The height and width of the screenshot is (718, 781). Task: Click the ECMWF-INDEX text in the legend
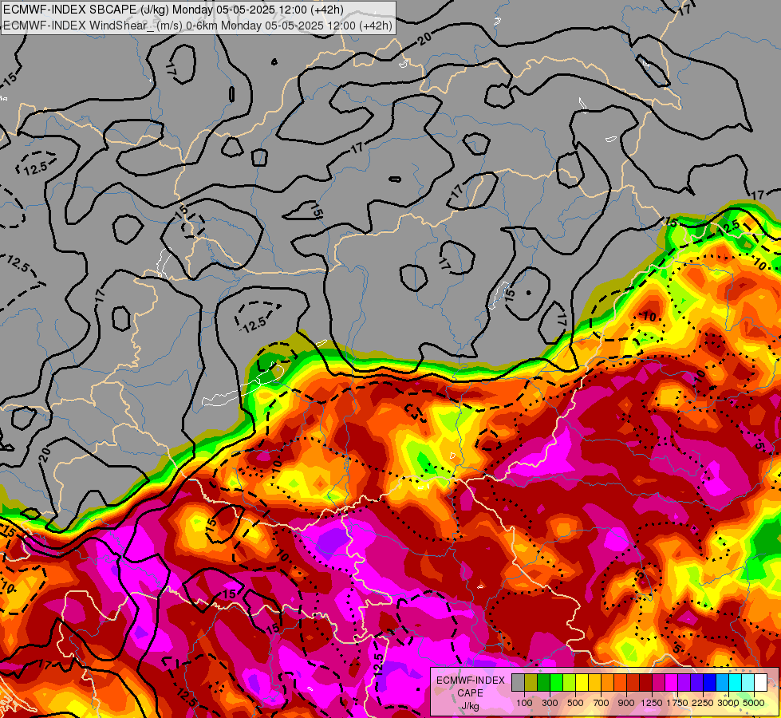pyautogui.click(x=471, y=681)
